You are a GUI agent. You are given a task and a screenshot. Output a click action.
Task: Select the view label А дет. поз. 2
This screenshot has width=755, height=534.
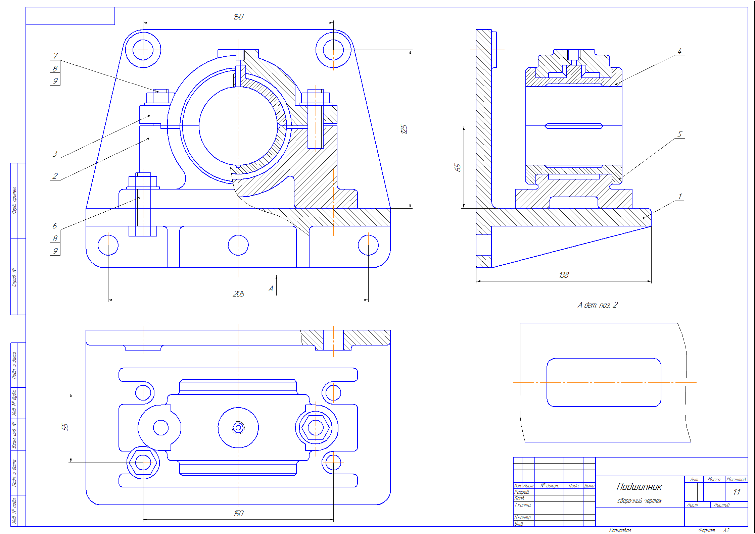point(597,305)
